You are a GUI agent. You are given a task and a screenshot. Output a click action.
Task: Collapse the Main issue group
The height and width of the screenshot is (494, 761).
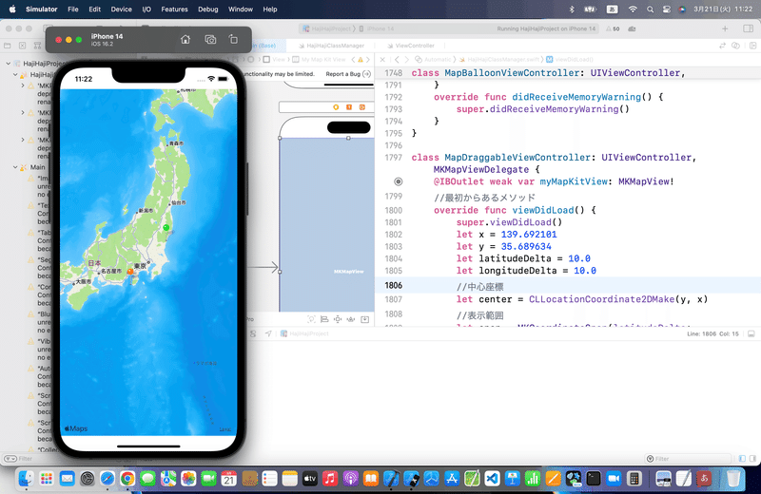pos(15,167)
